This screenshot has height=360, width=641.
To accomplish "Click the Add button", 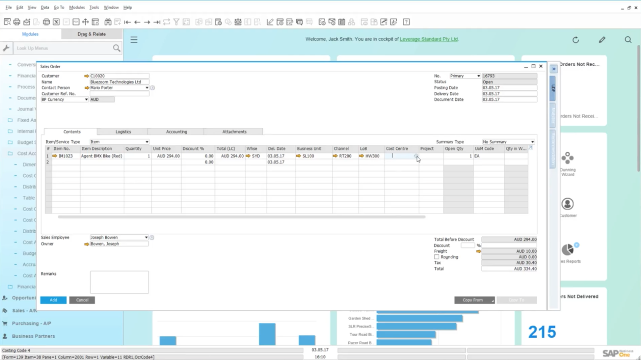I will [53, 300].
